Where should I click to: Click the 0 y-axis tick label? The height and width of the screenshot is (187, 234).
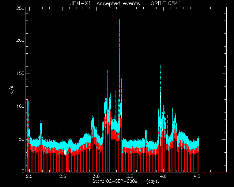coord(23,171)
